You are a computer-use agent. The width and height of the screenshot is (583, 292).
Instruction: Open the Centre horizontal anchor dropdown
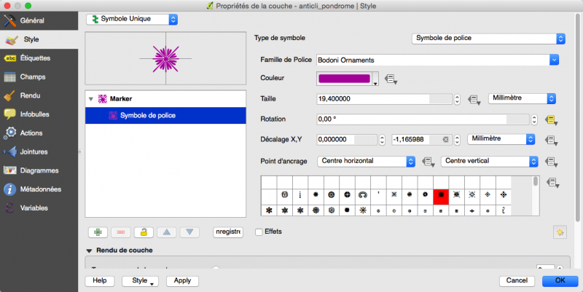(x=363, y=161)
